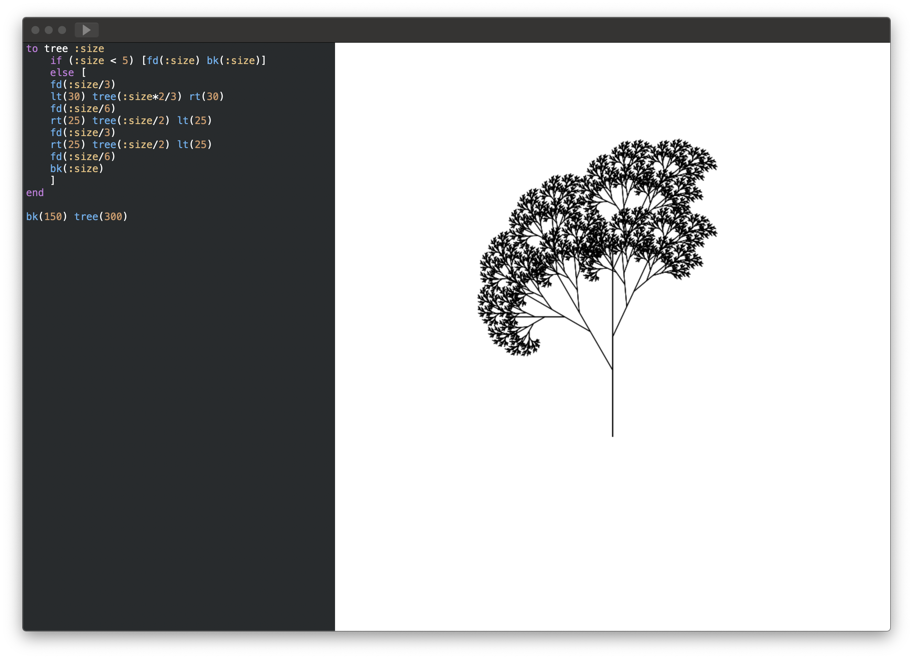Click 'tree(:size*2/3)' recursive call
913x659 pixels.
pyautogui.click(x=137, y=97)
